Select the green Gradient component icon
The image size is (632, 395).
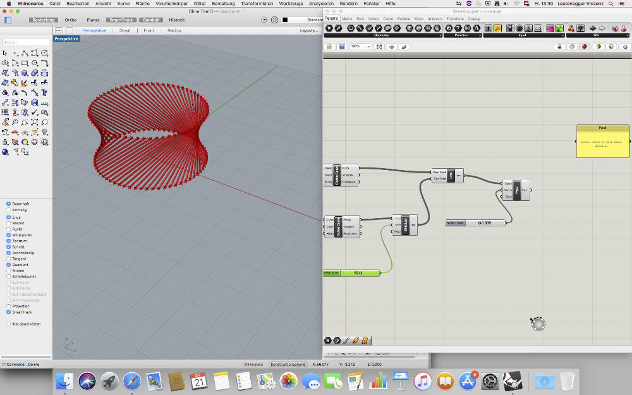point(559,28)
